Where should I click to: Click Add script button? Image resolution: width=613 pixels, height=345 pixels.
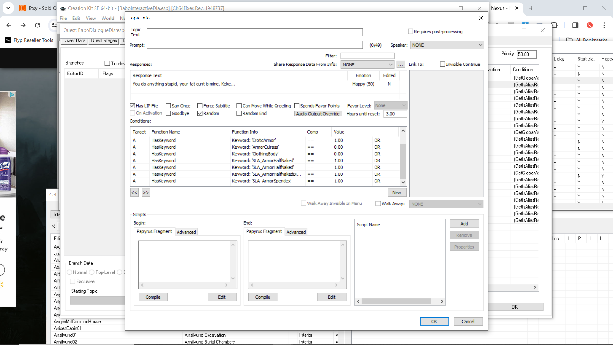coord(464,224)
